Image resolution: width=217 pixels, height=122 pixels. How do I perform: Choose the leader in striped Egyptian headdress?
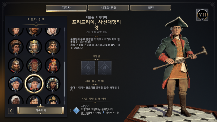[52, 84]
